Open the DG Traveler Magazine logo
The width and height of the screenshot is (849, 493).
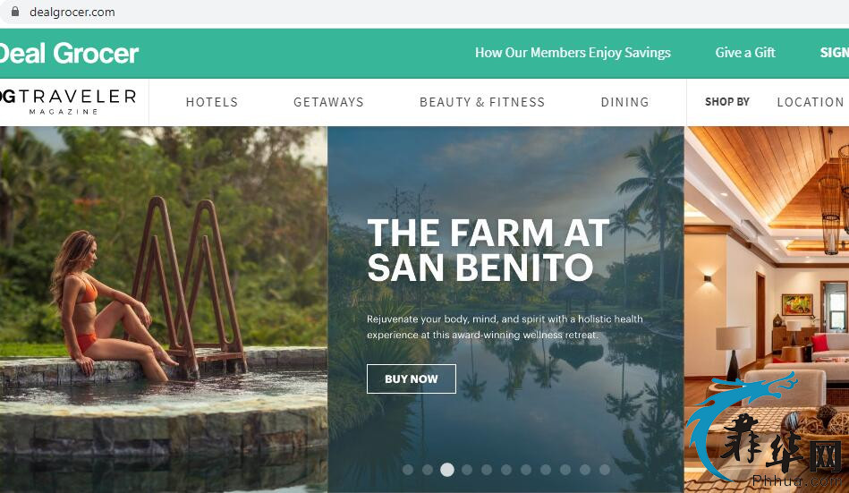pos(68,101)
